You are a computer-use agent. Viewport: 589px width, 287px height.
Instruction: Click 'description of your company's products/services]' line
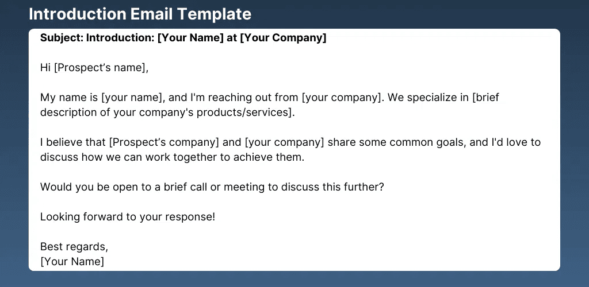click(167, 113)
